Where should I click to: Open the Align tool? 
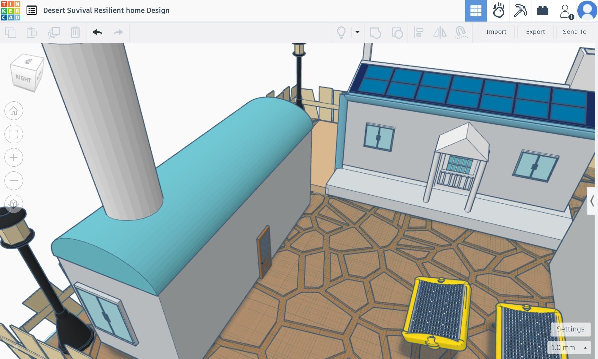tap(419, 32)
